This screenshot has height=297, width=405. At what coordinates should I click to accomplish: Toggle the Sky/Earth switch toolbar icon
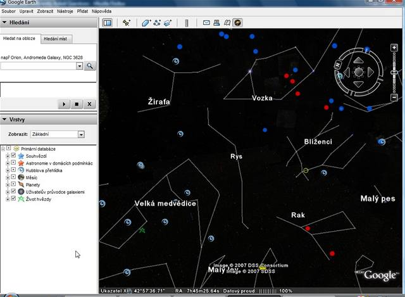coord(237,23)
